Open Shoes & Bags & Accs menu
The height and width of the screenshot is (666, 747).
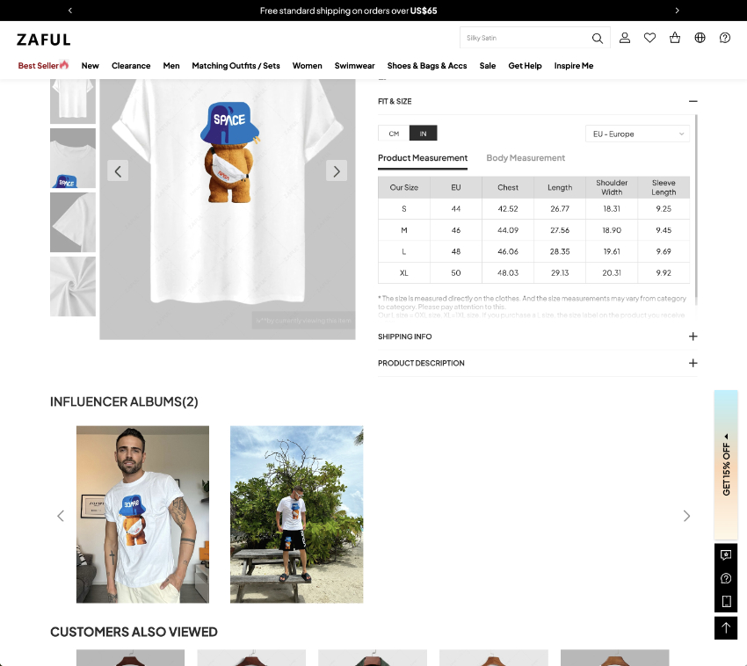tap(427, 66)
